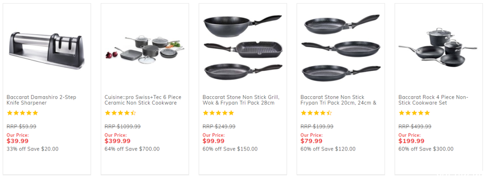Screen dimensions: 486x178
Task: Select the Baccarat Rock 4 Piece image
Action: pos(438,47)
